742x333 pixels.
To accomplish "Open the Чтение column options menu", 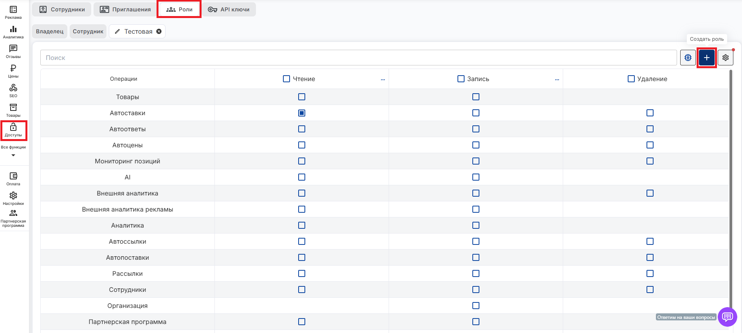I will click(x=383, y=80).
